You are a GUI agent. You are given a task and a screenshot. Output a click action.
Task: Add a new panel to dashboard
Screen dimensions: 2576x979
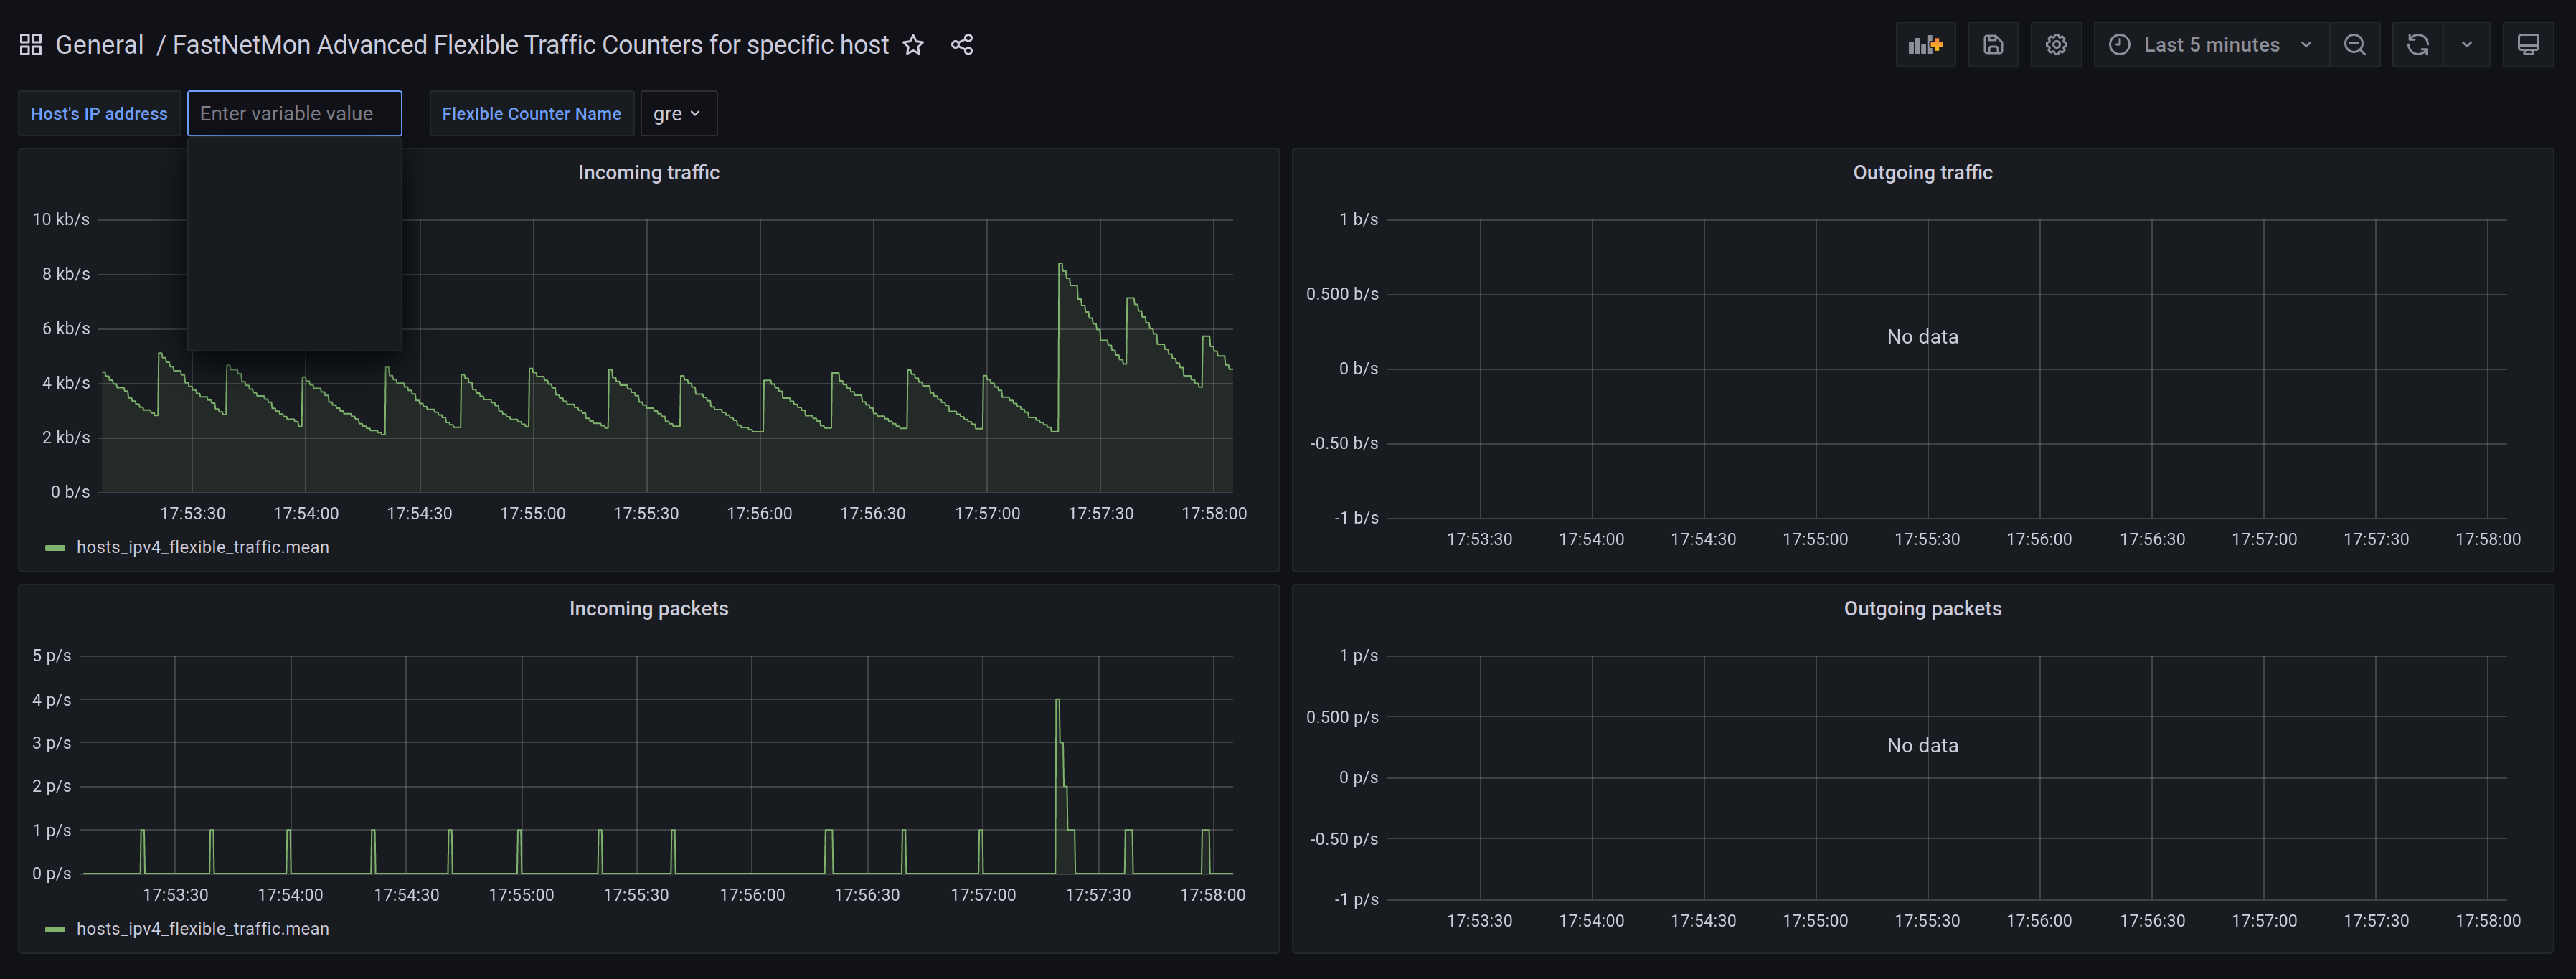[1925, 45]
